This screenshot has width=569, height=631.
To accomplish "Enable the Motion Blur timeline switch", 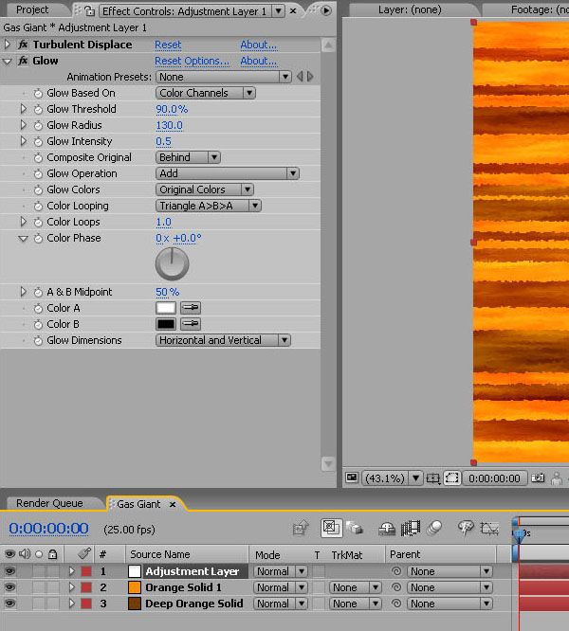I will coord(435,528).
